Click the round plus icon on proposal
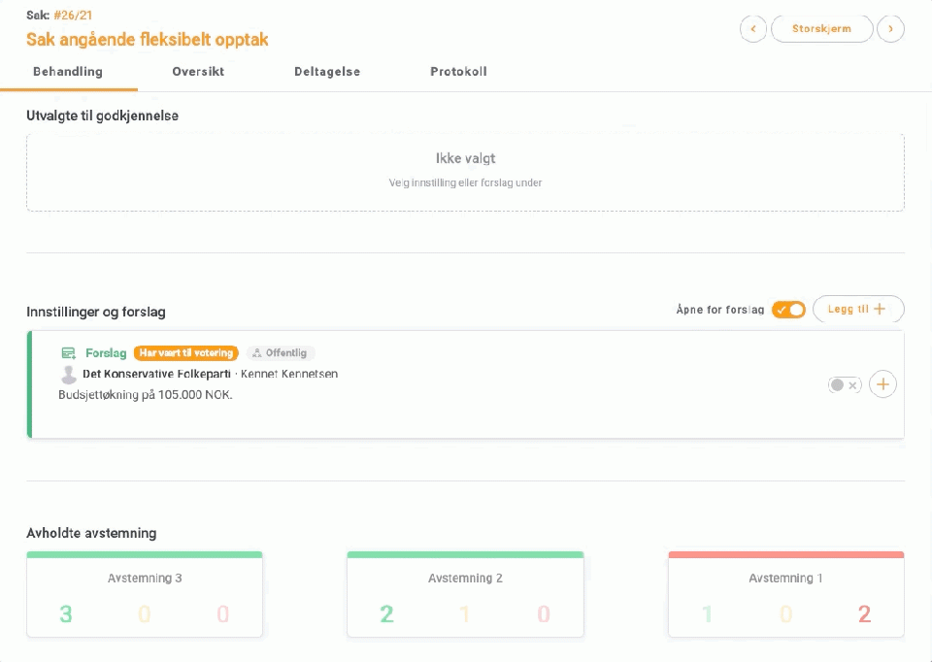 coord(882,384)
